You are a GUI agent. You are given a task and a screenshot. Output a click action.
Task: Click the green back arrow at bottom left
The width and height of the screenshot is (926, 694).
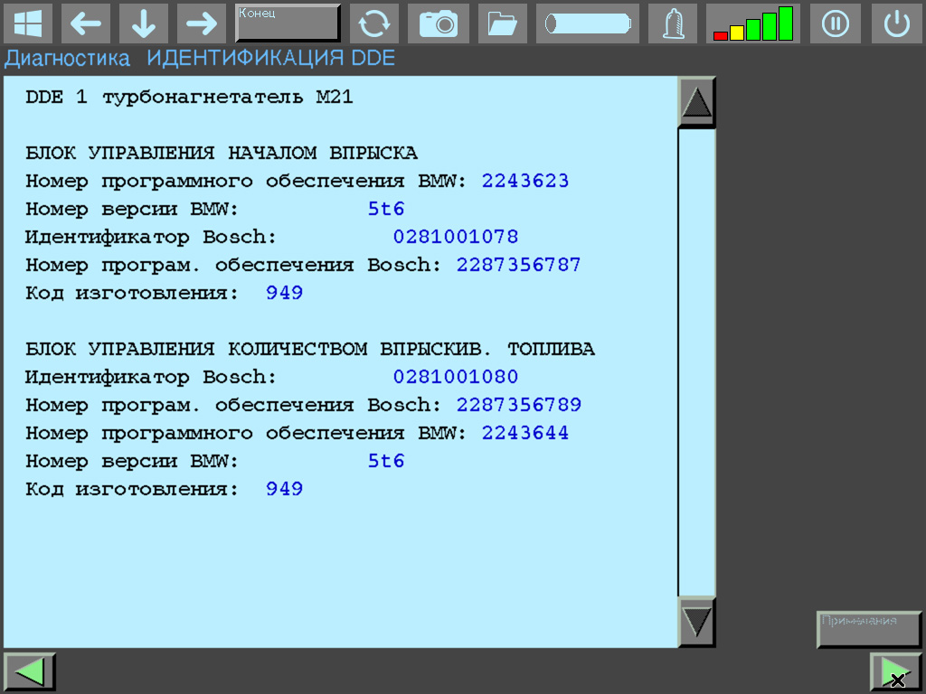30,671
